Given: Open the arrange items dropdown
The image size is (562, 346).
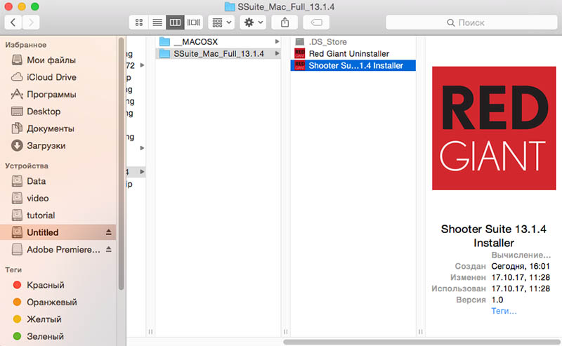Looking at the screenshot, I should tap(221, 22).
